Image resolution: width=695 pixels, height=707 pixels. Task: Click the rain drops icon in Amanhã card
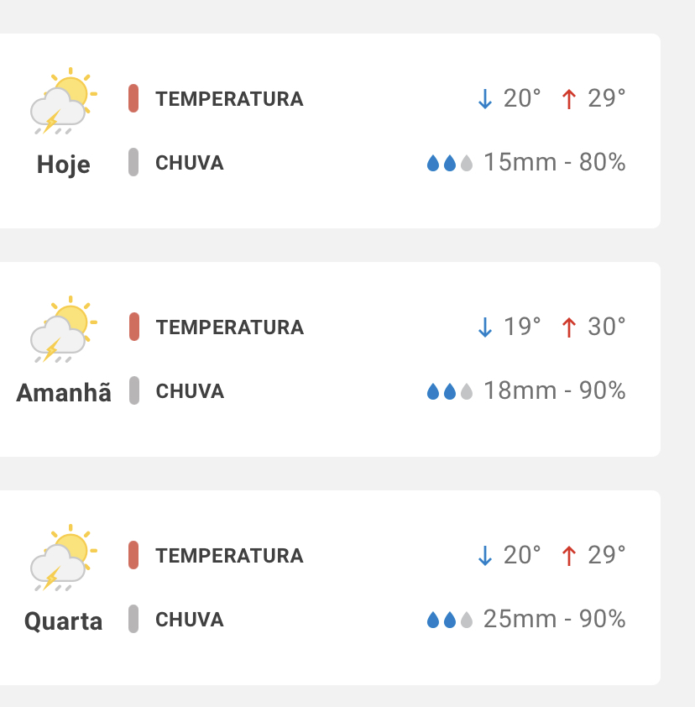coord(450,391)
